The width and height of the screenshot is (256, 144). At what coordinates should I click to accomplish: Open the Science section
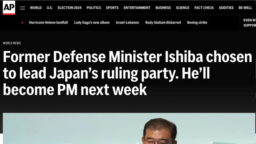click(x=182, y=8)
